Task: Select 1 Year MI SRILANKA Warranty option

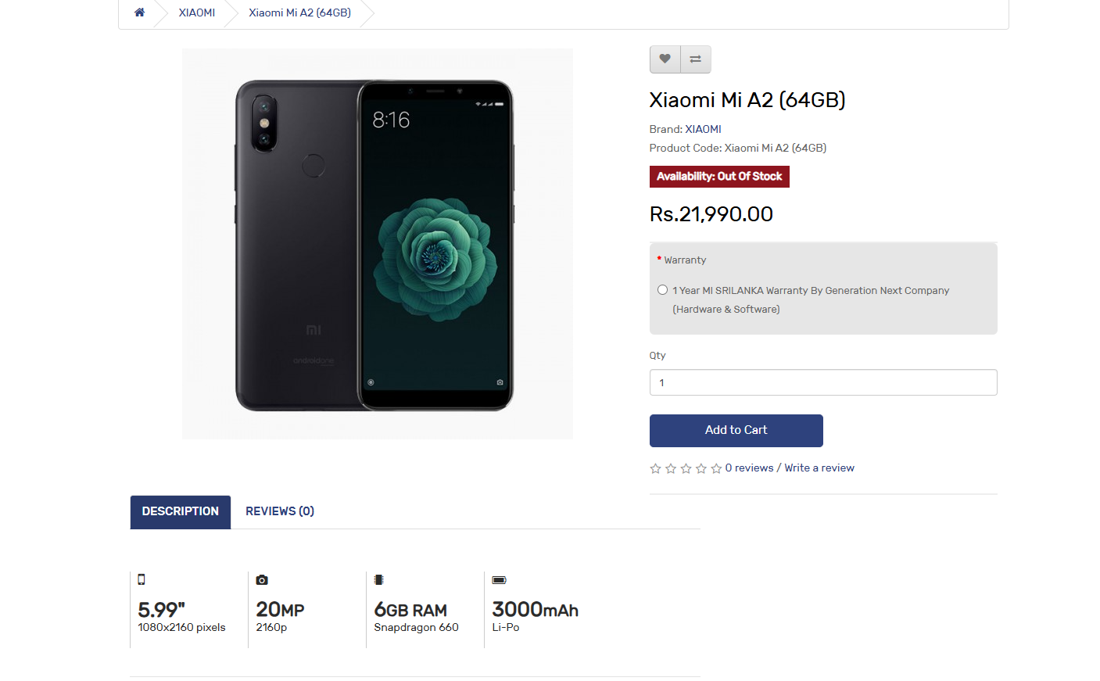Action: (662, 290)
